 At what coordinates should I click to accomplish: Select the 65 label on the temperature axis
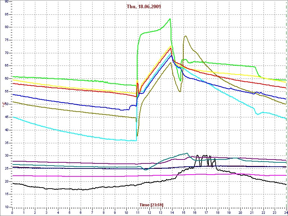6,66
